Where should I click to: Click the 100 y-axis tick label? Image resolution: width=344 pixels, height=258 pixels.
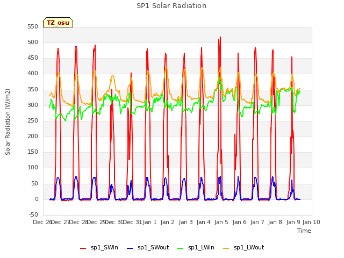pyautogui.click(x=33, y=168)
